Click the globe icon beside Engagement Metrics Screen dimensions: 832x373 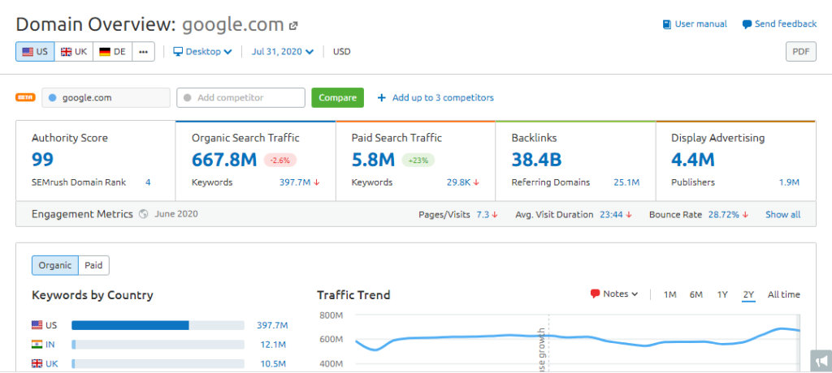click(143, 215)
